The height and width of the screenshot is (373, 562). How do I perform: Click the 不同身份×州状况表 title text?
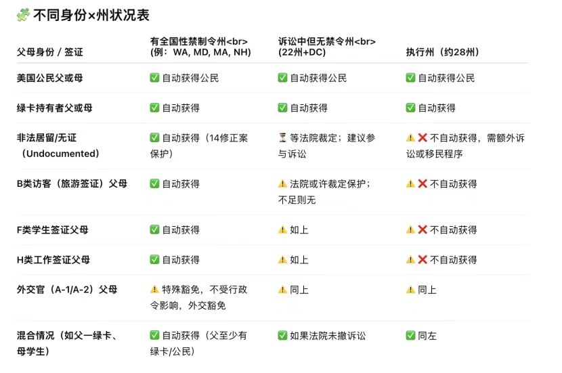click(x=91, y=15)
